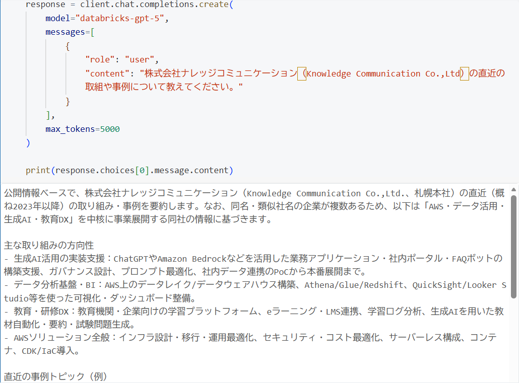Viewport: 519px width, 383px height.
Task: Click the output area vertical scrollbar thumb
Action: [513, 247]
